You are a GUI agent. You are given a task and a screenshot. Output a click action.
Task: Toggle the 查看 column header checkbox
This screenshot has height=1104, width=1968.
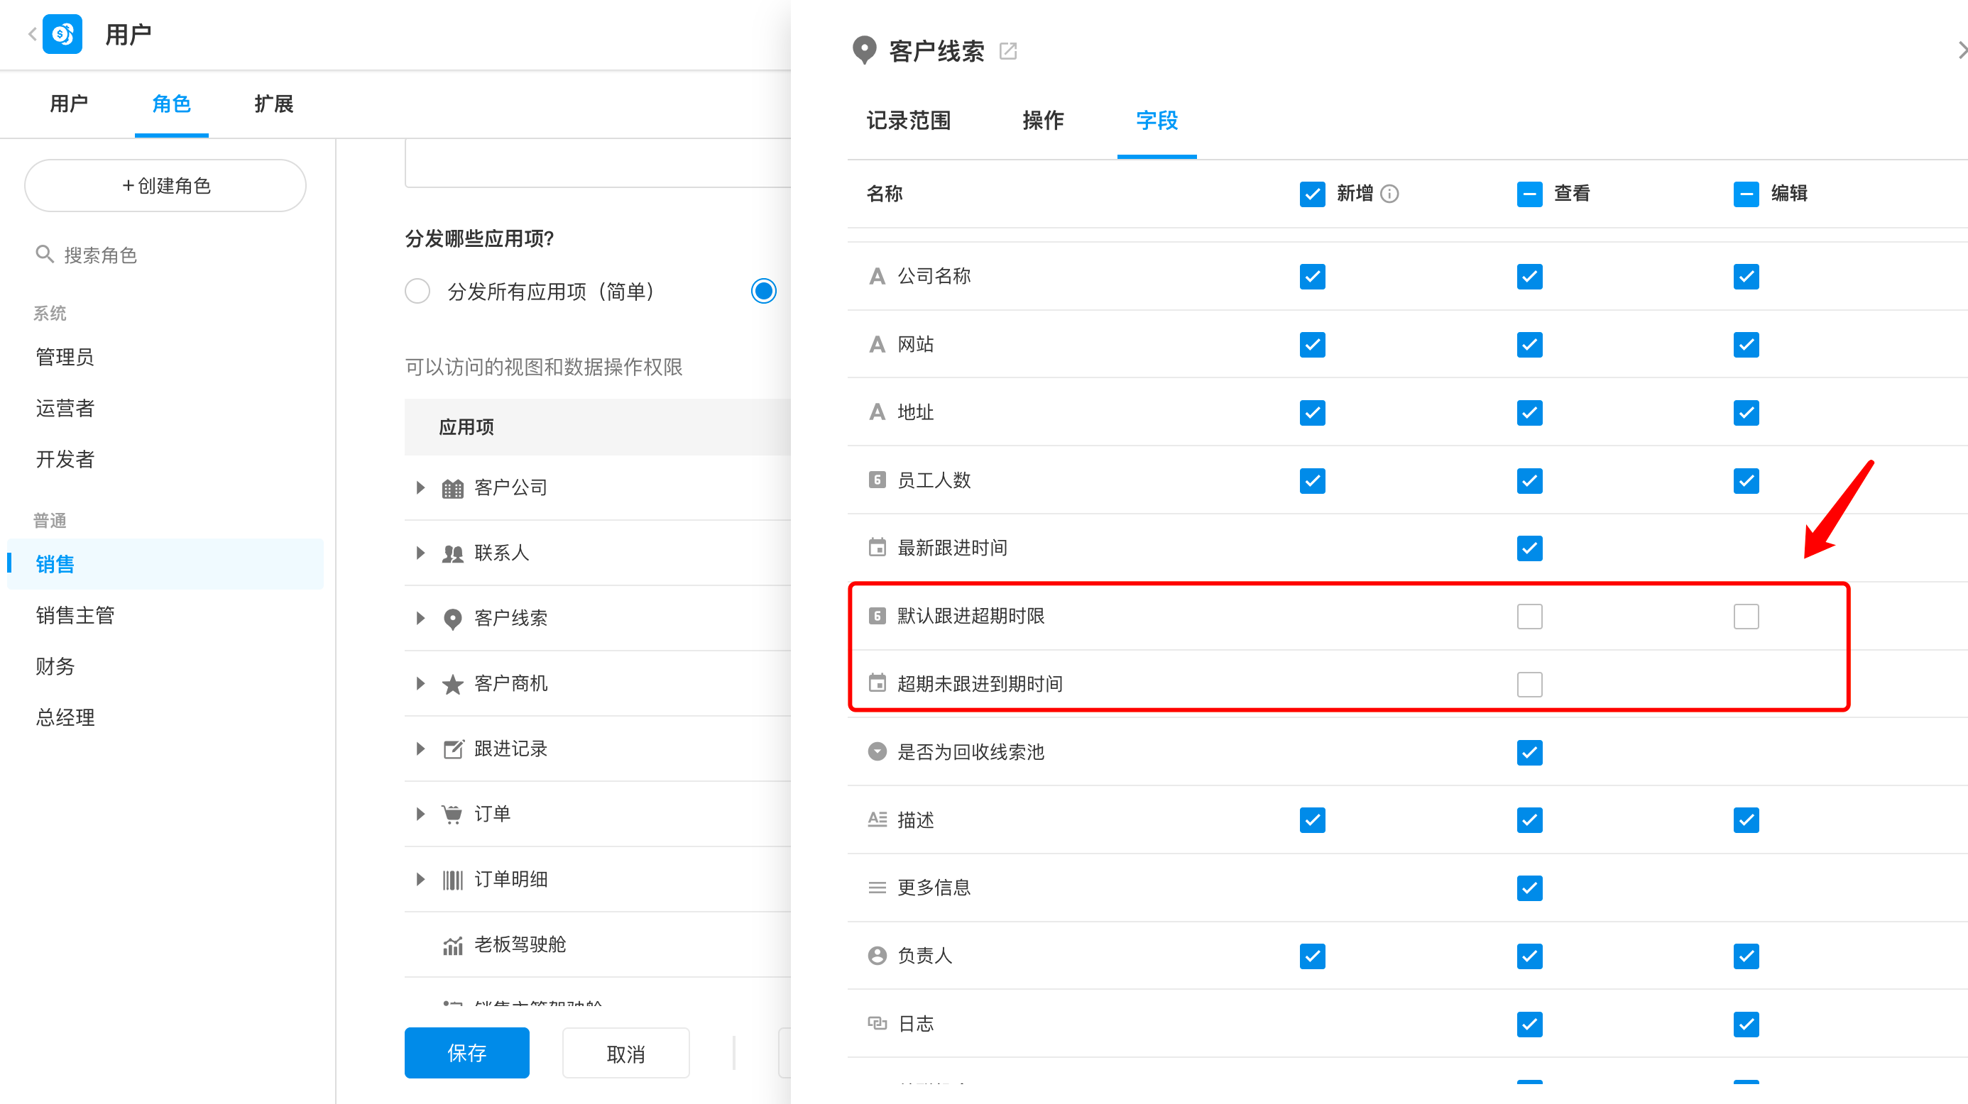coord(1529,194)
